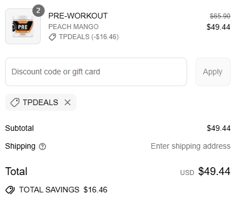Click the Pre-Workout product thumbnail
Viewport: 239px width, 203px height.
click(x=23, y=26)
